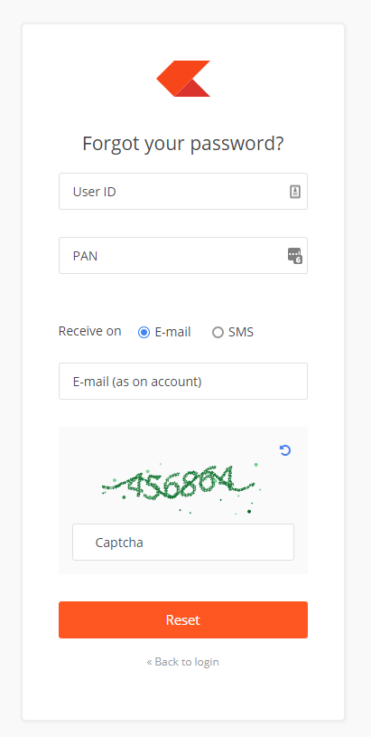Image resolution: width=371 pixels, height=737 pixels.
Task: Click the Receive on label
Action: [89, 331]
